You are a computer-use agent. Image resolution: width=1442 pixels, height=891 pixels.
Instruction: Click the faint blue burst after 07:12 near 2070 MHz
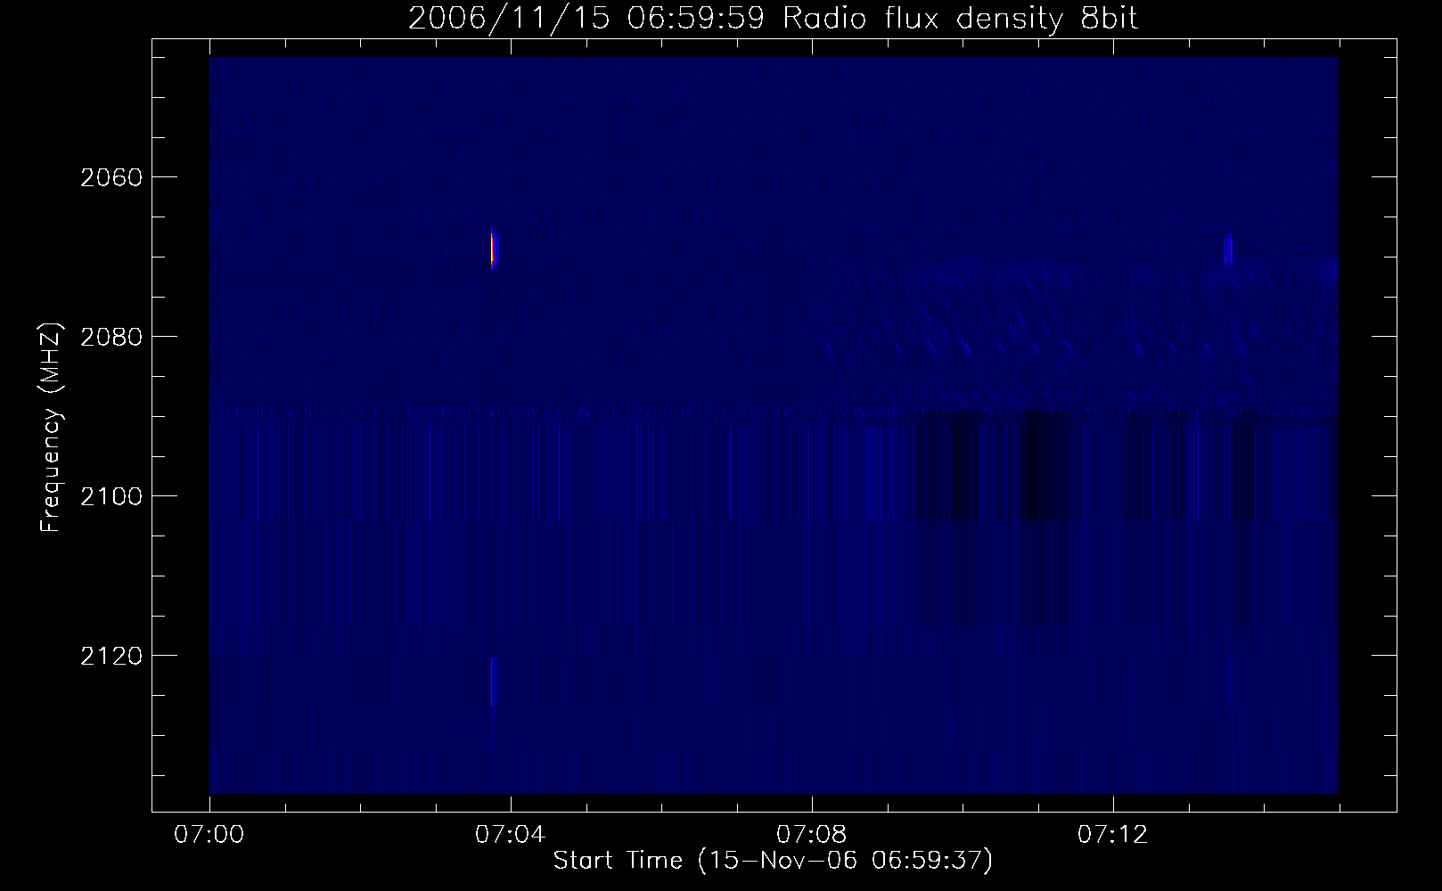pos(1228,249)
